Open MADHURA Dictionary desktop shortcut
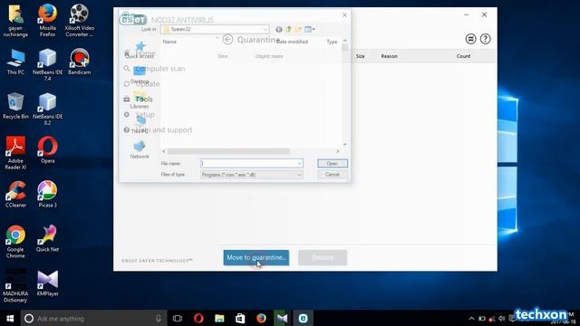This screenshot has width=580, height=326. [15, 286]
